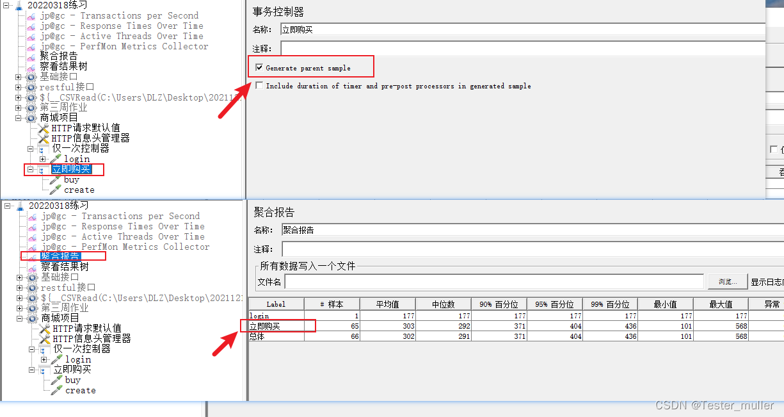
Task: Click the Transactions per Second graph icon in 事务控制器 window tree
Action: (31, 16)
